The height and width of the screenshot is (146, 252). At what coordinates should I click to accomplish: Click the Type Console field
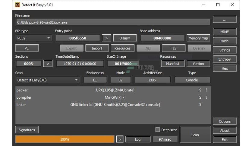(x=192, y=80)
